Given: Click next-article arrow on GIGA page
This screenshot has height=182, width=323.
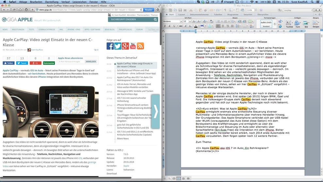Looking at the screenshot, I should (x=155, y=111).
